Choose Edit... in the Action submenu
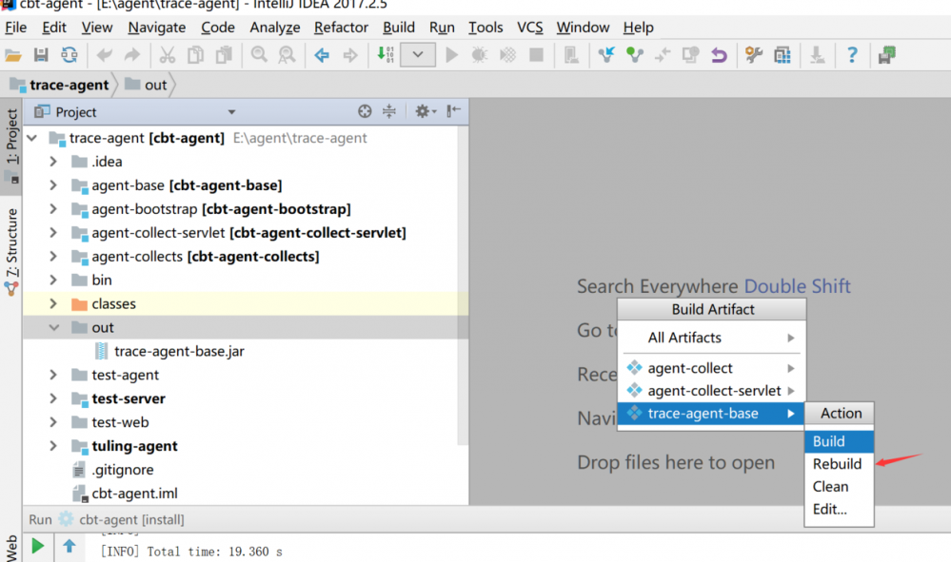 click(839, 510)
